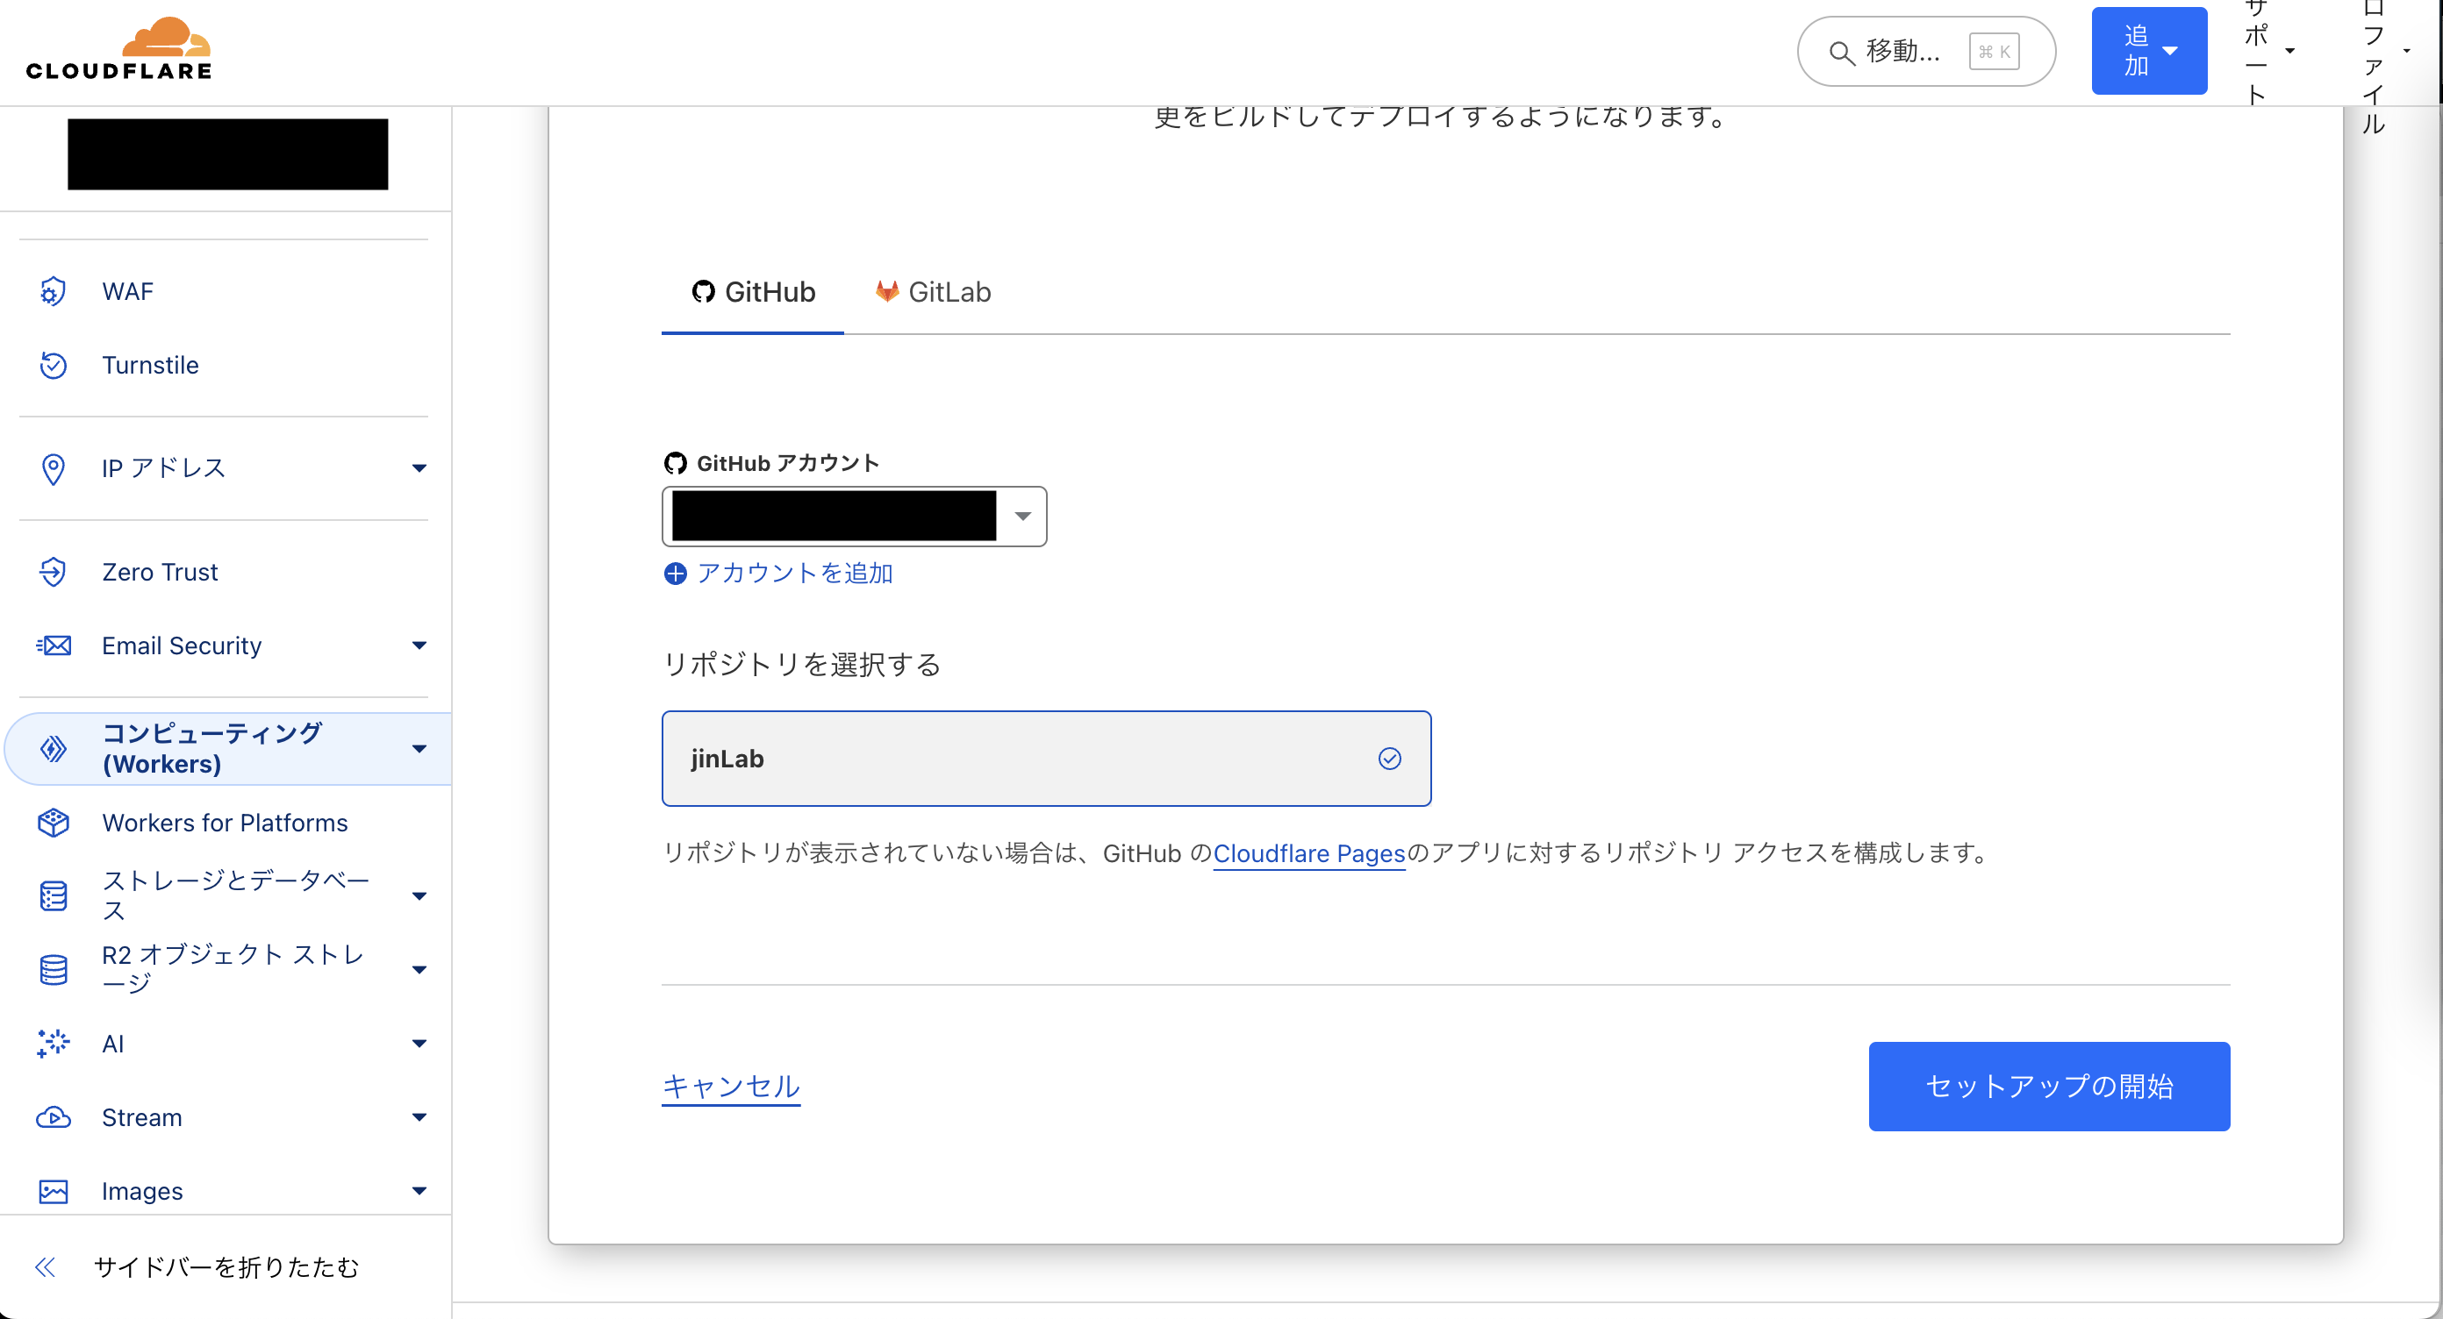Switch to the GitLab tab
The width and height of the screenshot is (2443, 1319).
933,292
